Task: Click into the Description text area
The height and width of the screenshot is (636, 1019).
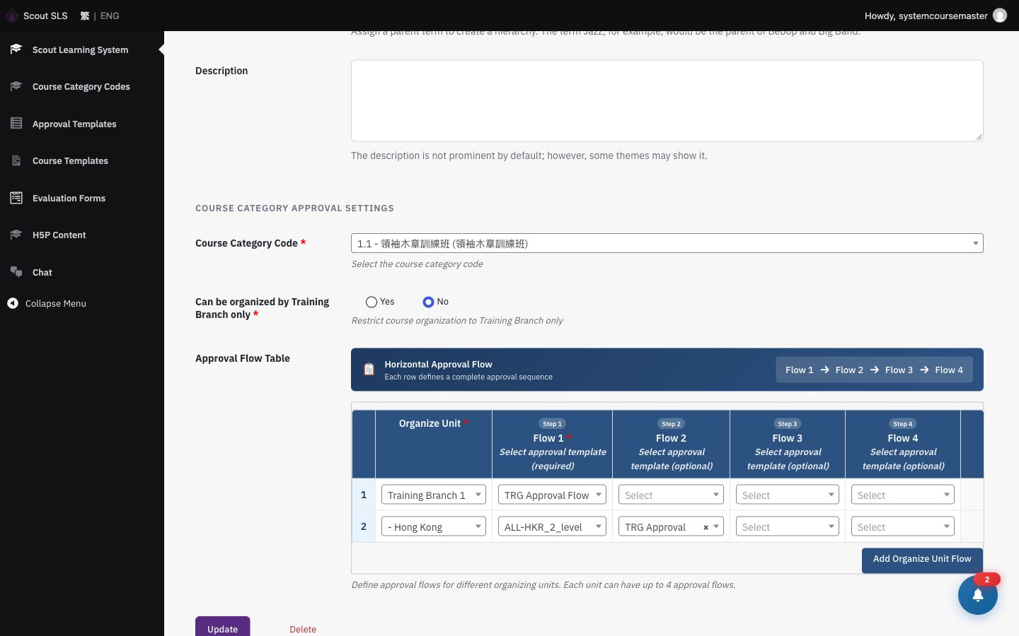Action: [x=667, y=100]
